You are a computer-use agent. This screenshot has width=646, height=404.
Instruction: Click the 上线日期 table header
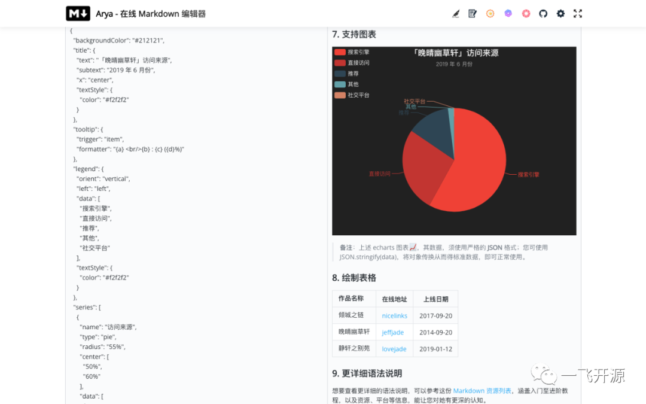click(x=435, y=299)
